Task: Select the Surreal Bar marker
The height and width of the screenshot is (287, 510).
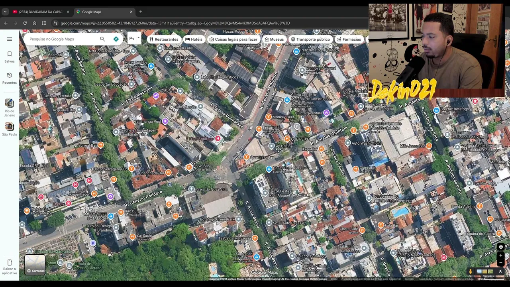Action: point(100,145)
